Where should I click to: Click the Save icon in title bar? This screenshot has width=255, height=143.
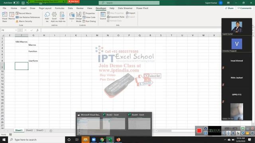[23, 3]
